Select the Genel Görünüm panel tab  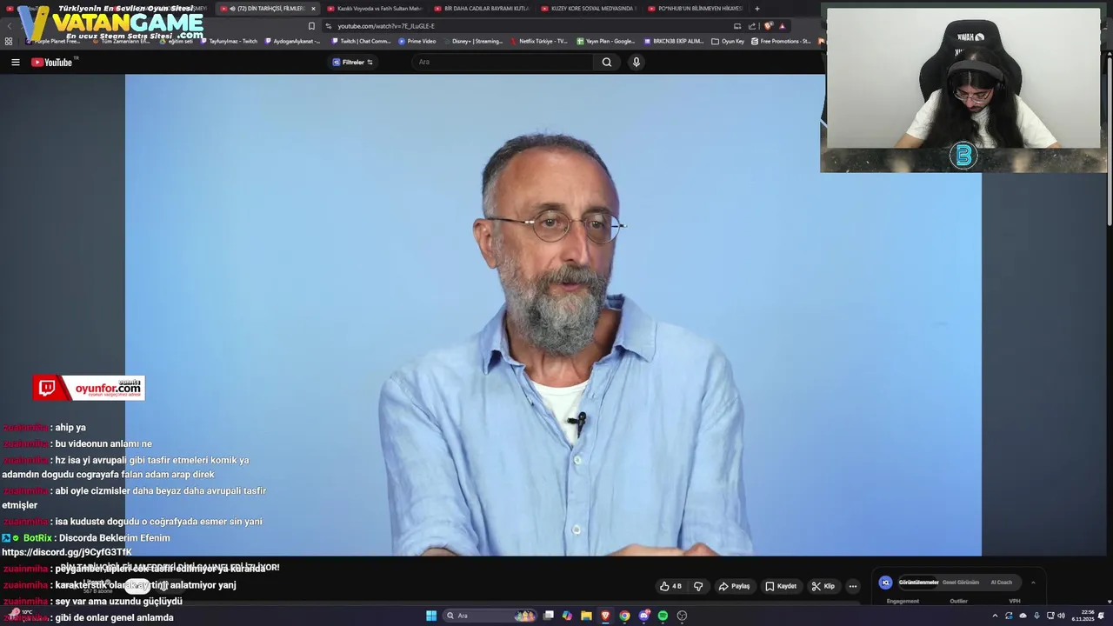point(961,583)
